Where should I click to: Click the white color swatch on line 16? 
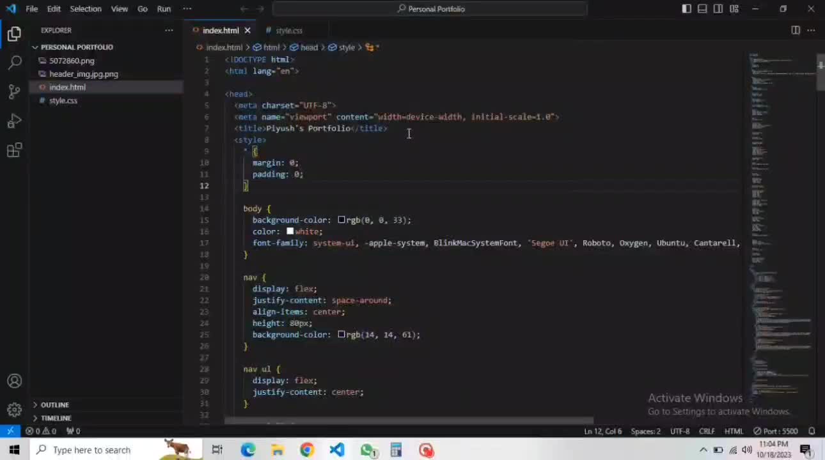290,231
